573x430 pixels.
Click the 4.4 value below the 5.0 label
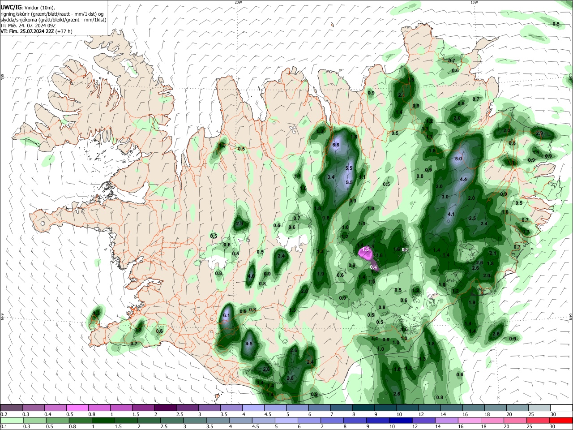(464, 179)
